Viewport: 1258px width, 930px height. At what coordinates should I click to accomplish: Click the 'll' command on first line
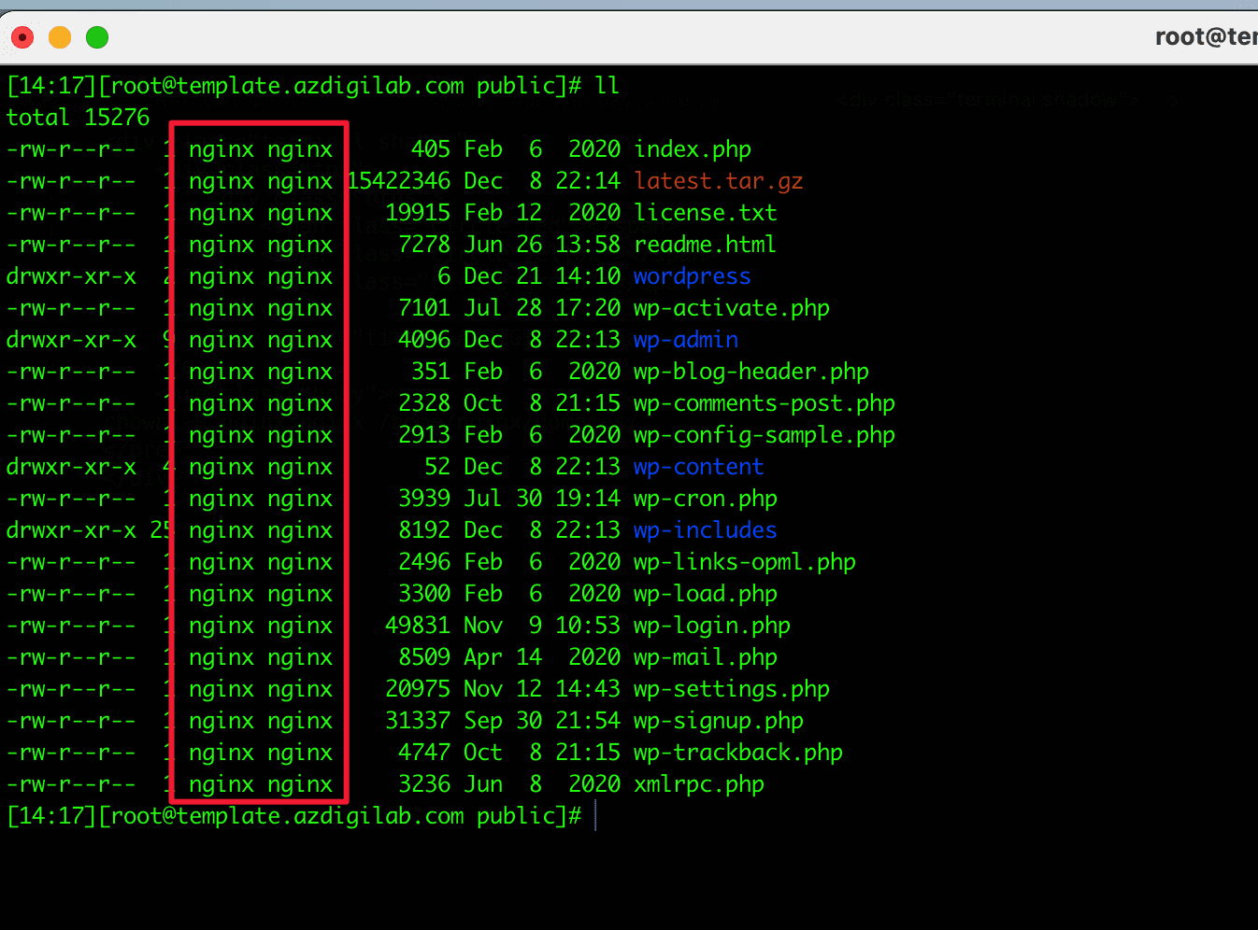[608, 86]
